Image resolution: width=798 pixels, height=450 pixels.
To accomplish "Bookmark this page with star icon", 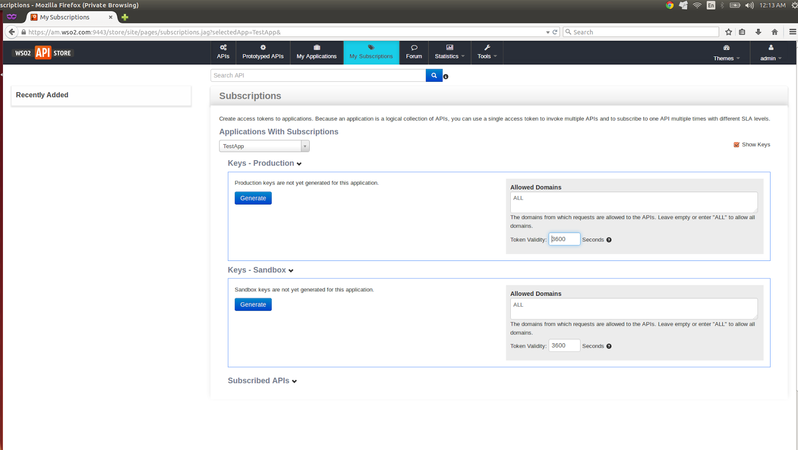I will 729,32.
